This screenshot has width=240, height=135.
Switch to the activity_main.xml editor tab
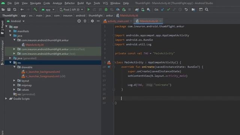point(118,21)
